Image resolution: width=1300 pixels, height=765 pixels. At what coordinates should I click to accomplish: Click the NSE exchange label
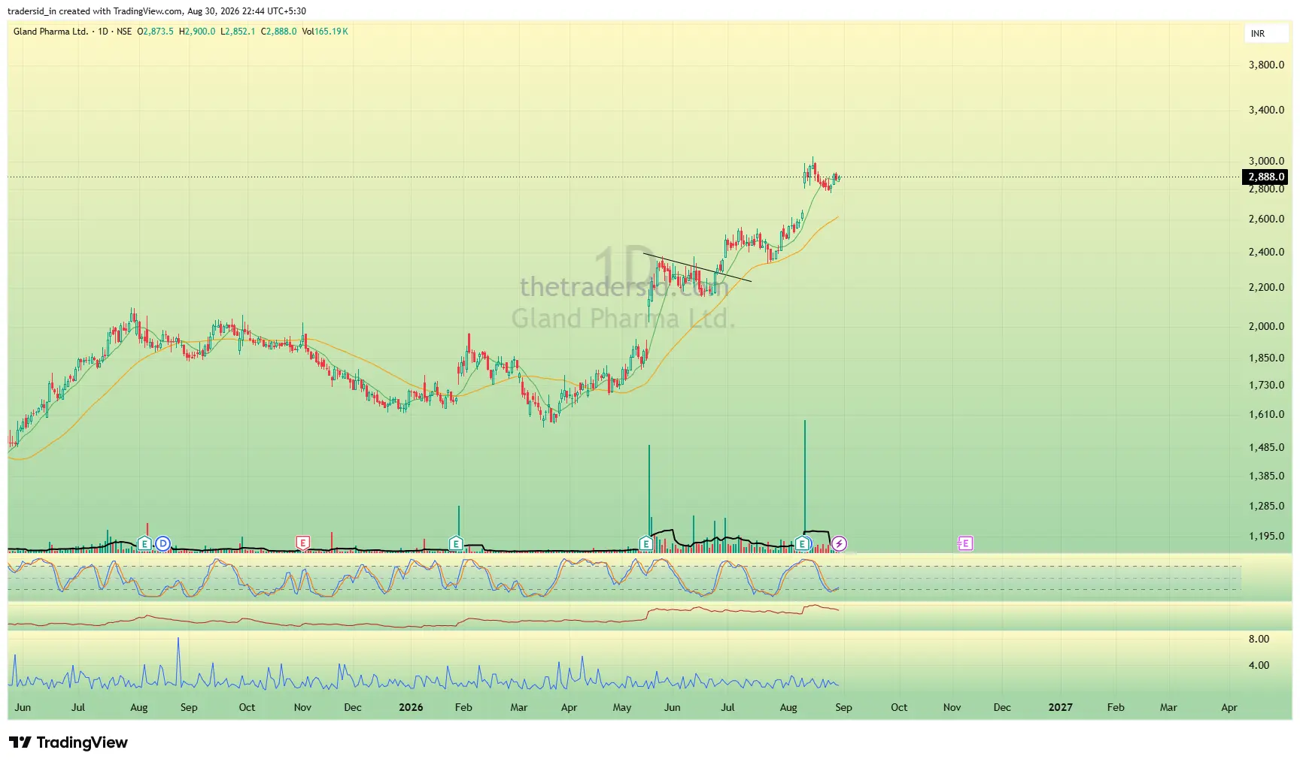[124, 32]
